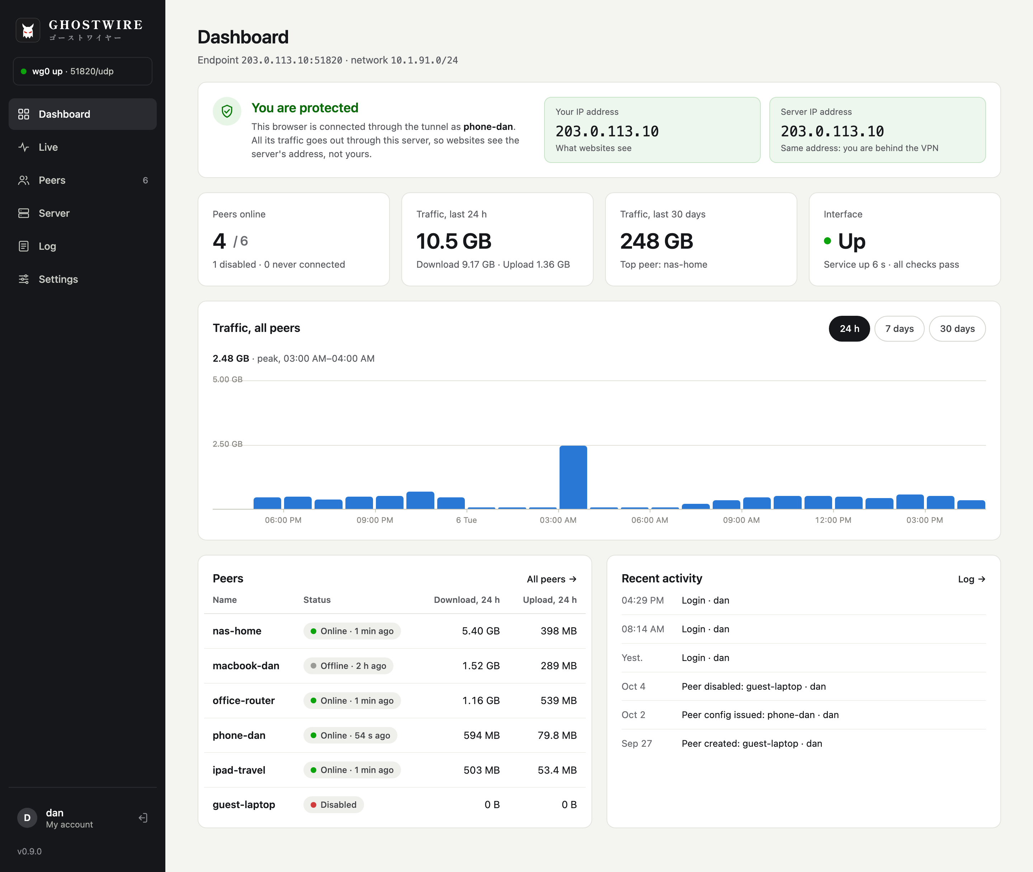Click the Traffic last 24 h card

pyautogui.click(x=497, y=239)
